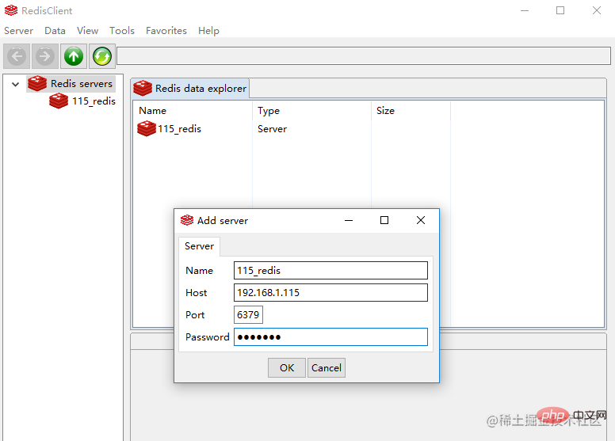Screen dimensions: 615x441
Task: Click the RedisClient app title bar icon
Action: (11, 10)
